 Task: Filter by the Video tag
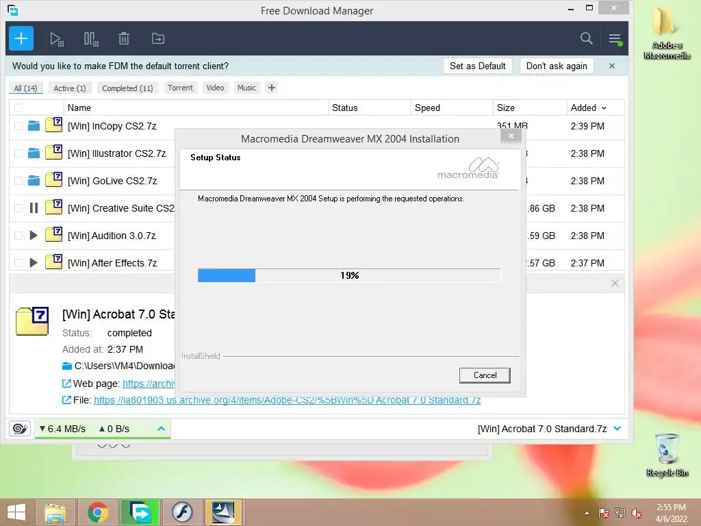tap(215, 88)
